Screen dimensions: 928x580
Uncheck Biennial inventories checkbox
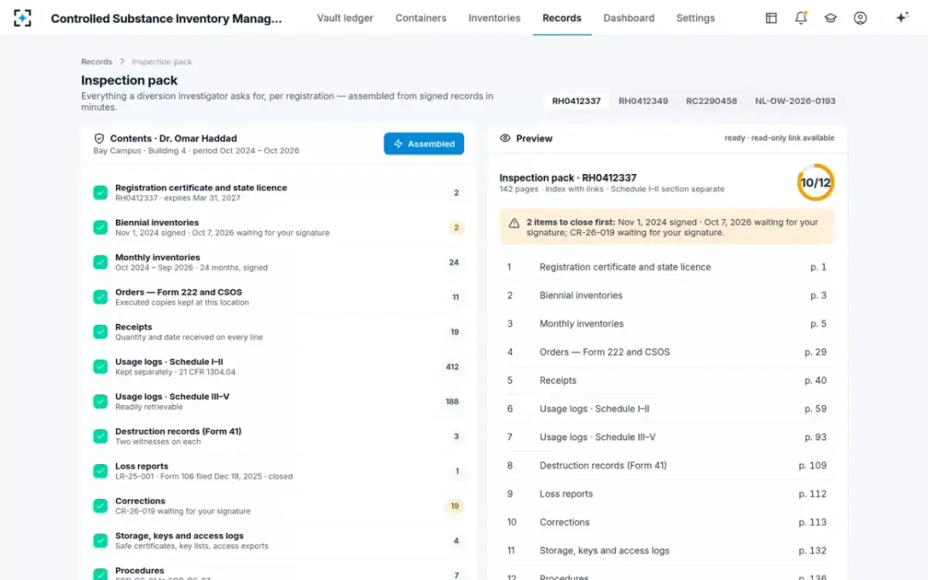101,227
